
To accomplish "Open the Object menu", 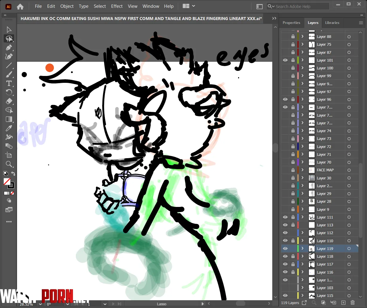I will (x=67, y=6).
